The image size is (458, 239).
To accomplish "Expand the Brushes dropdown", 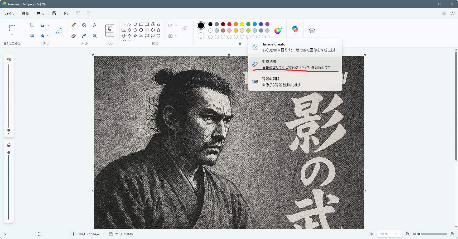I will tap(110, 35).
